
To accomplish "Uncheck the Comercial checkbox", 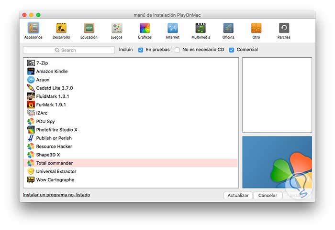I will coord(231,50).
